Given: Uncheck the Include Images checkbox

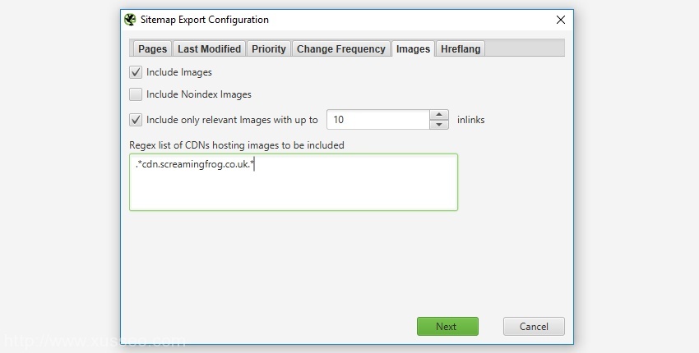Looking at the screenshot, I should [136, 72].
